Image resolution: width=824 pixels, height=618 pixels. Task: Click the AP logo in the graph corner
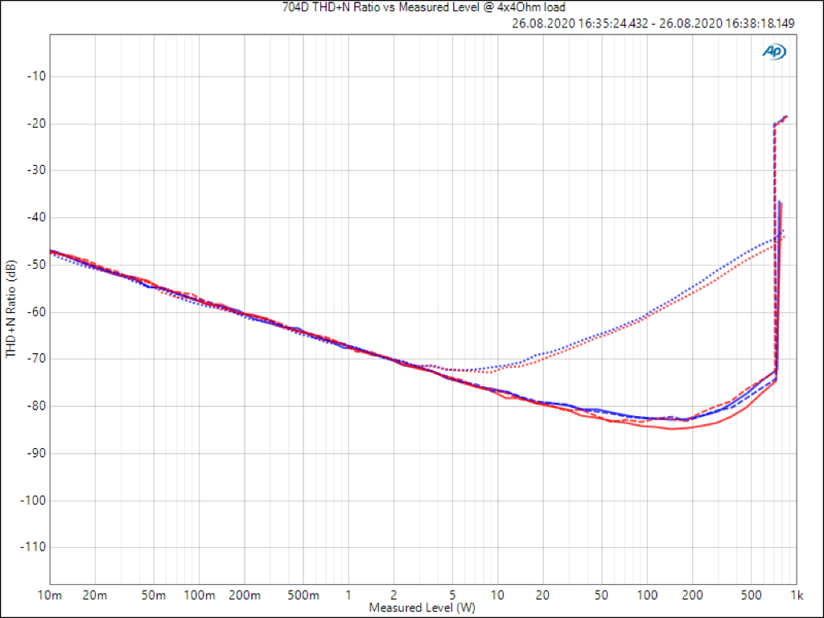[774, 51]
